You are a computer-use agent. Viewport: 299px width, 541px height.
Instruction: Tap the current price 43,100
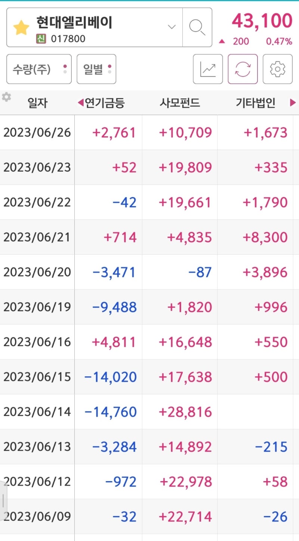click(262, 21)
